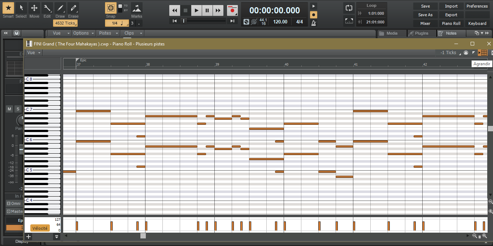
Task: Open Preferences
Action: coord(477,6)
